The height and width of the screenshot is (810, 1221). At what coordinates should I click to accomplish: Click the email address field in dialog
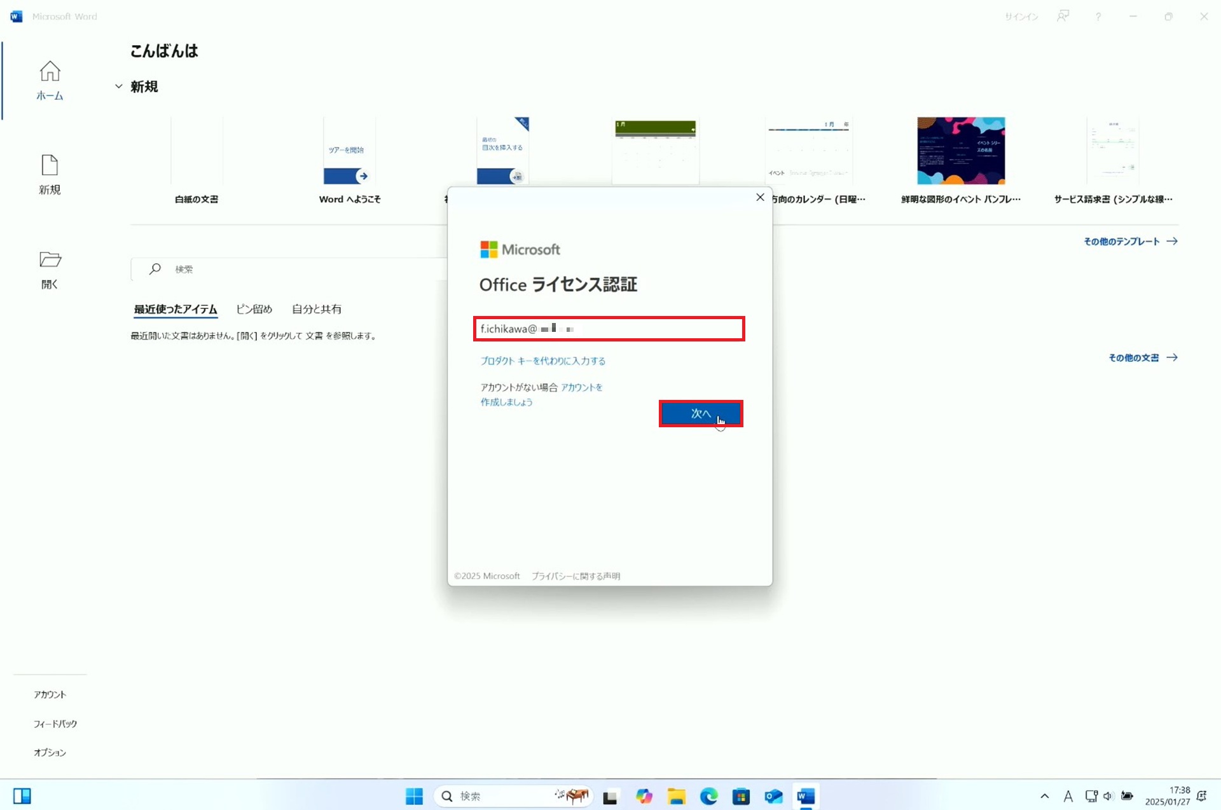coord(609,329)
